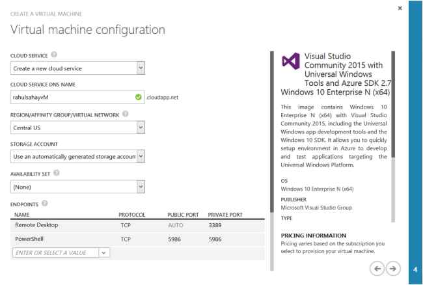The image size is (423, 285).
Task: Close the virtual machine configuration dialog
Action: [x=400, y=8]
